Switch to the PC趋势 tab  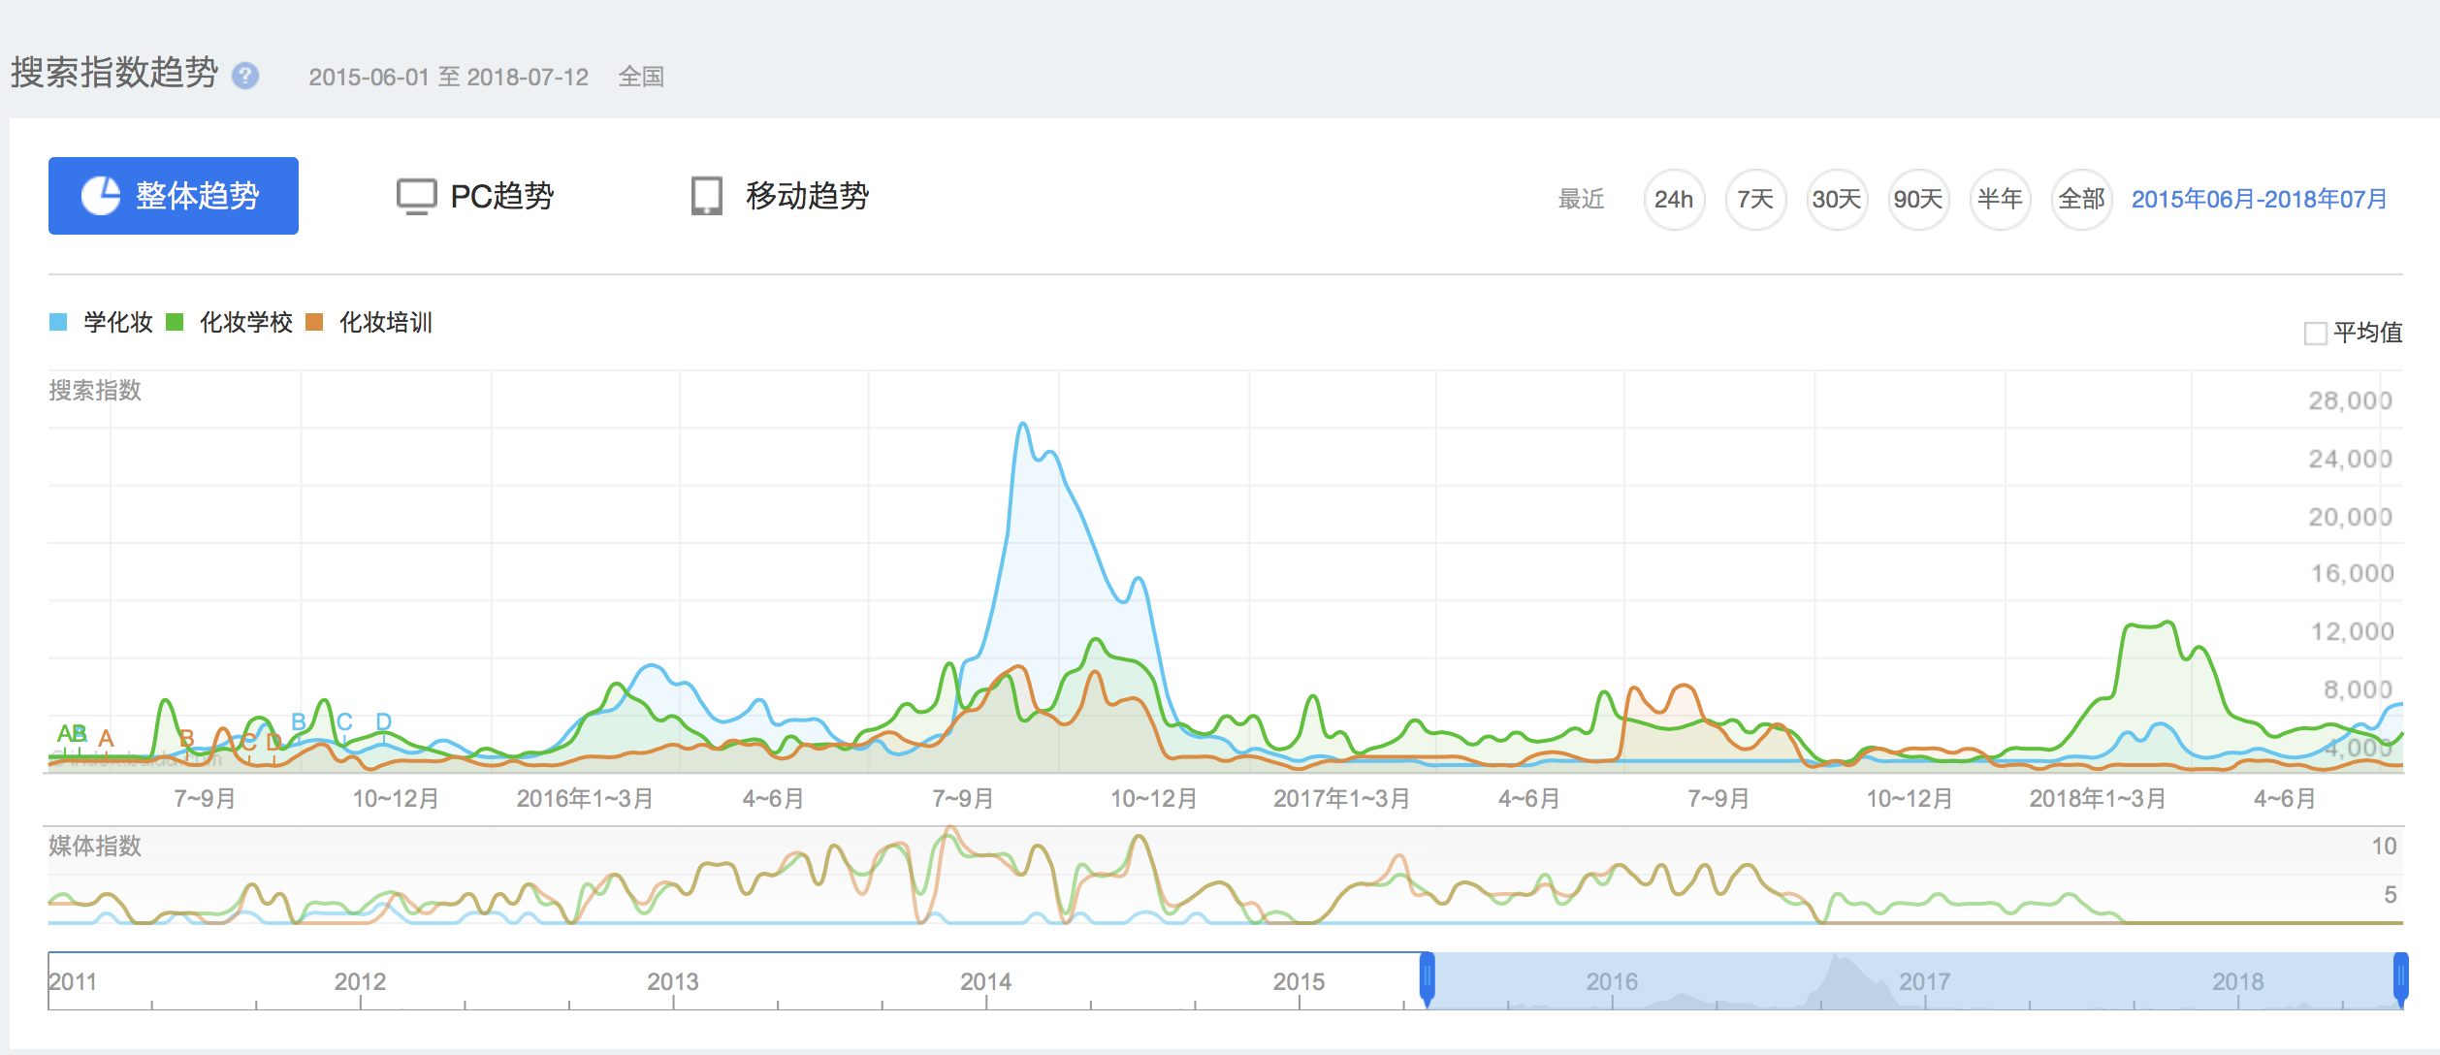click(501, 196)
